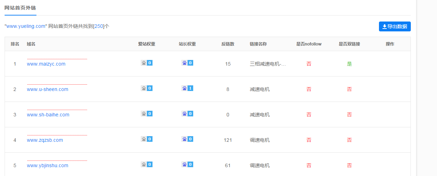Visit the www.sh-baihe.com link
437x176 pixels.
48,115
